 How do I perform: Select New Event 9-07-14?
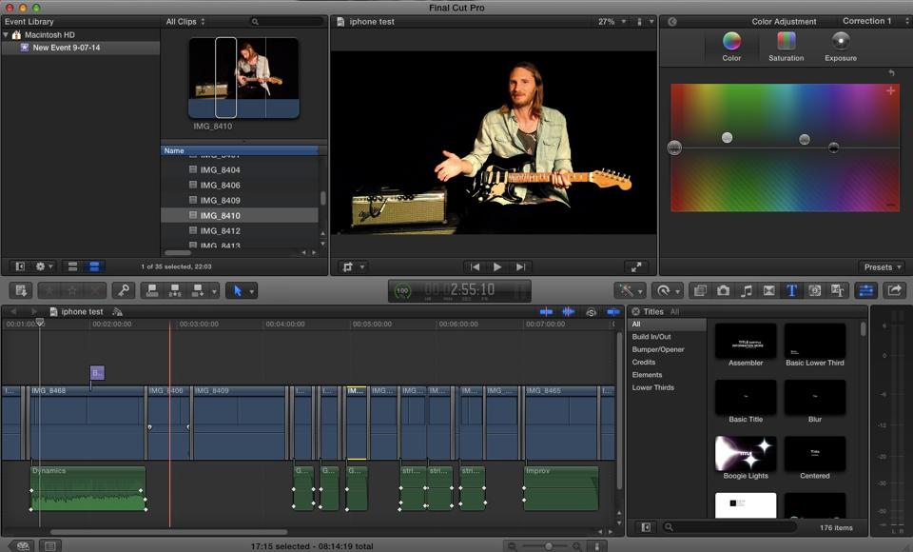pos(67,48)
